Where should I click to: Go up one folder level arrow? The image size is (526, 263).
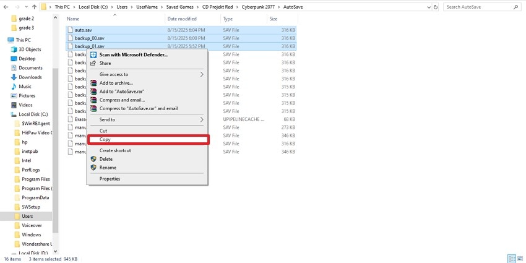[x=34, y=7]
